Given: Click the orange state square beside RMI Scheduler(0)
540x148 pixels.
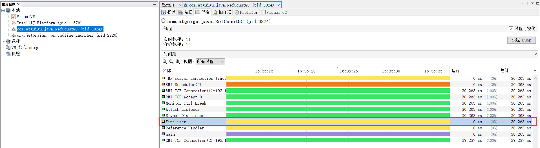Looking at the screenshot, I should tap(163, 84).
